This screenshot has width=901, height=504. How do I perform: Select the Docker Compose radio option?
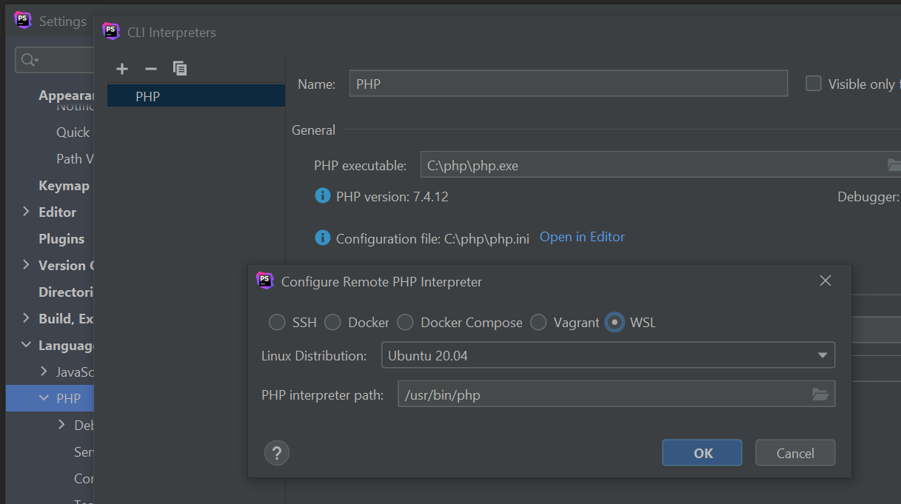point(405,323)
